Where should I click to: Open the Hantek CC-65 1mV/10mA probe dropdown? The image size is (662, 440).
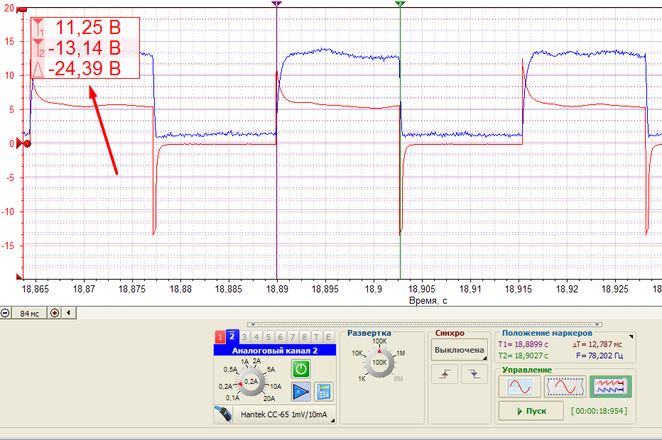[x=284, y=414]
